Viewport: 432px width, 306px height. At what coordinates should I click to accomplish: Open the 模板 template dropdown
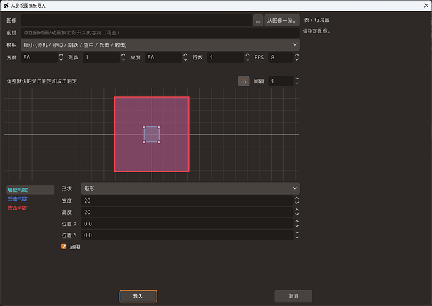160,44
